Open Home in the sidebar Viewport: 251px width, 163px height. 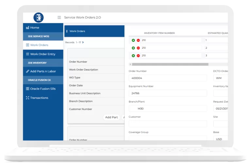click(43, 28)
